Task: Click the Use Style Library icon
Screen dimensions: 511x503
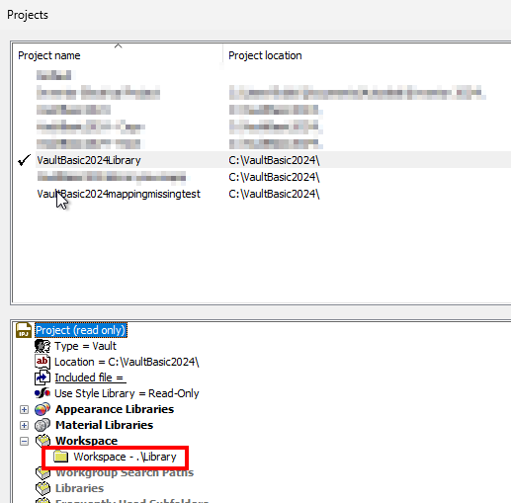Action: [43, 393]
